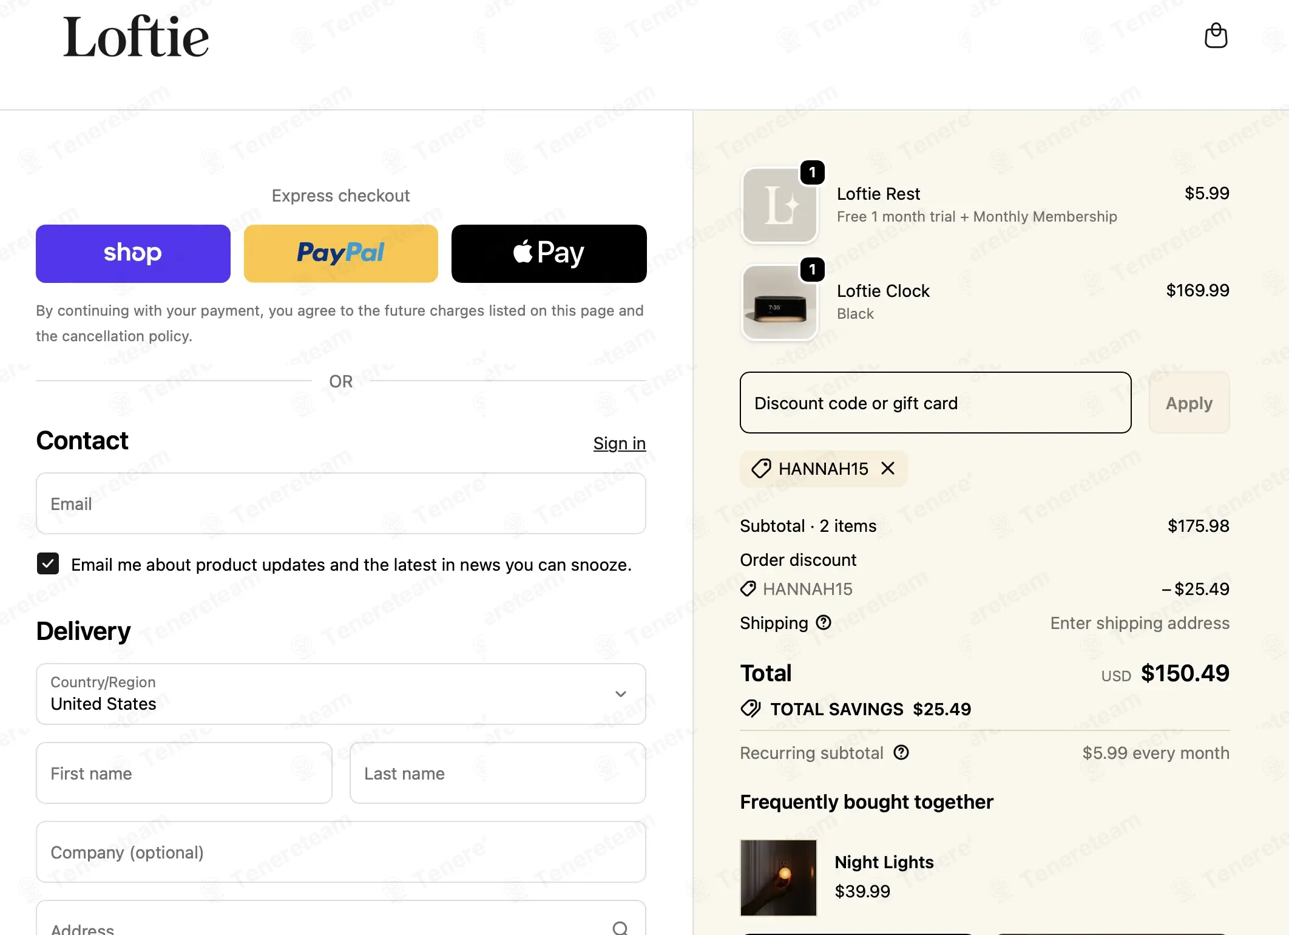Open the shopping bag cart icon
This screenshot has height=935, width=1289.
(1216, 36)
